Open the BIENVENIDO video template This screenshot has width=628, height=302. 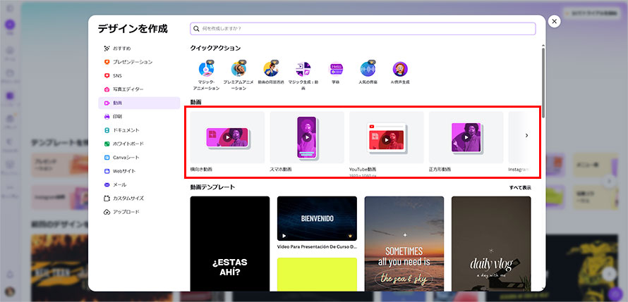pos(317,218)
